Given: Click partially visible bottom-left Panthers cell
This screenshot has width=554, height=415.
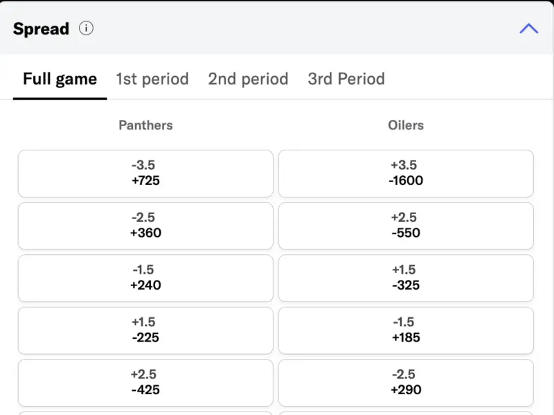Looking at the screenshot, I should [145, 413].
